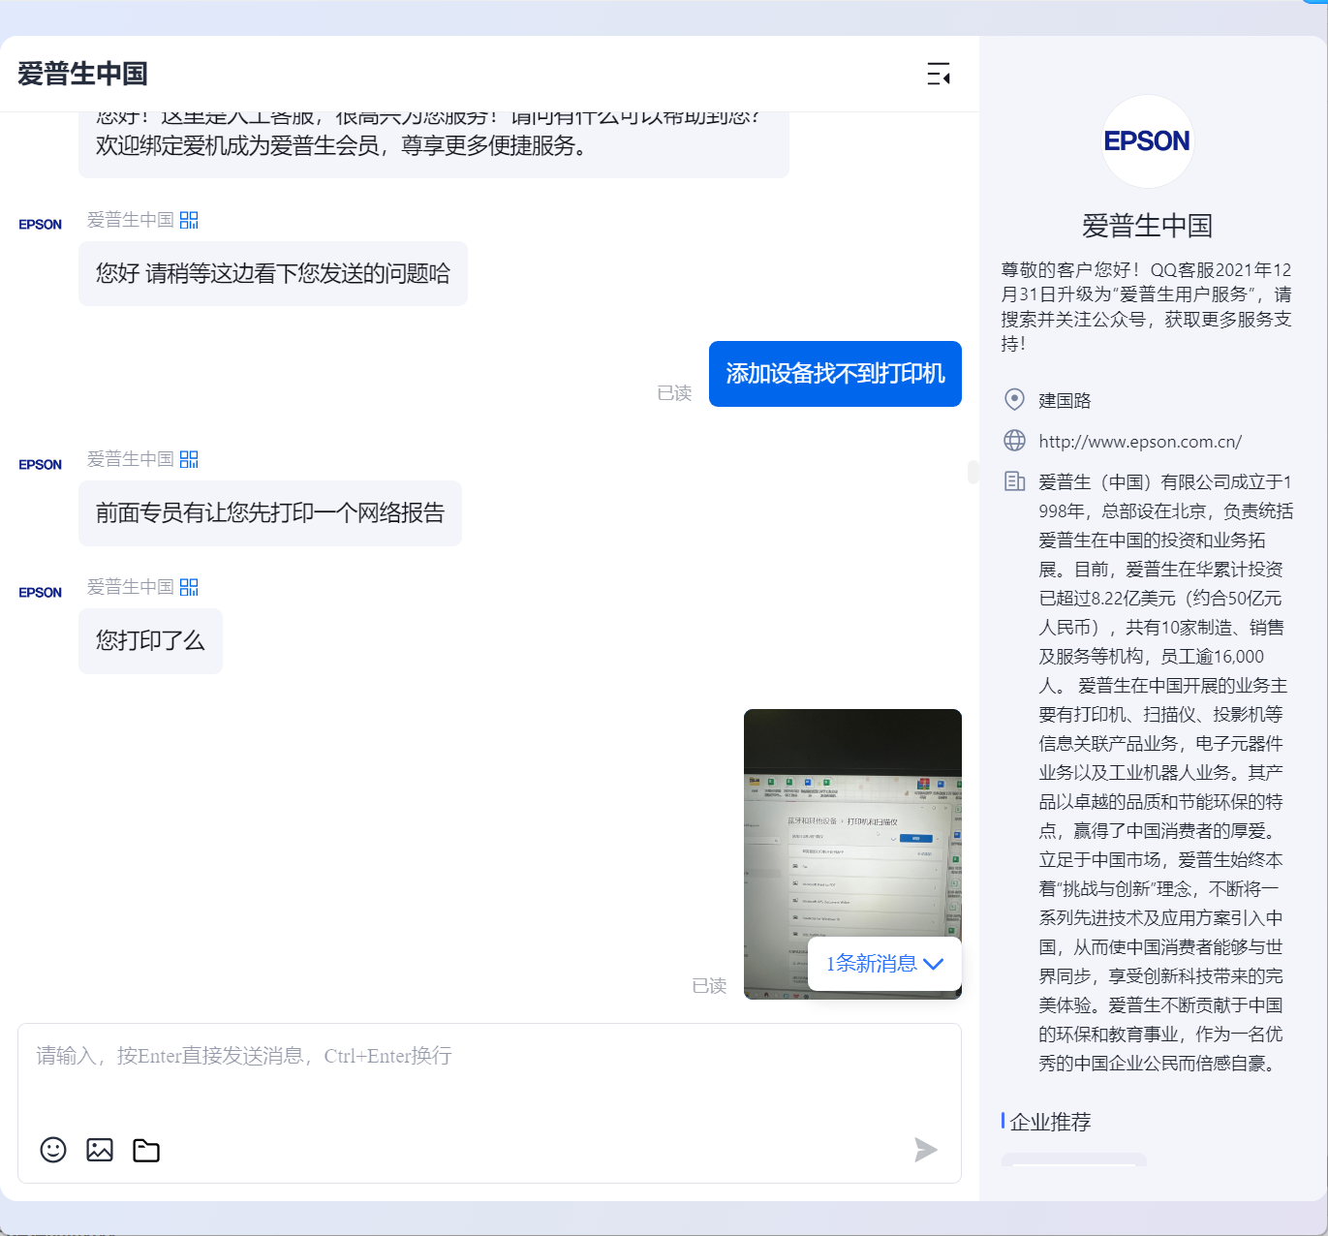The width and height of the screenshot is (1328, 1236).
Task: Open the http://www.epson.com.cn/ link
Action: click(1140, 442)
